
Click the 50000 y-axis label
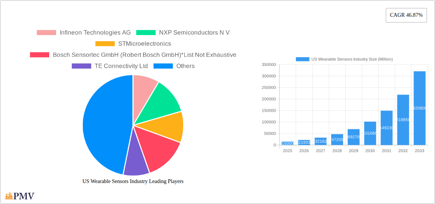coord(270,133)
